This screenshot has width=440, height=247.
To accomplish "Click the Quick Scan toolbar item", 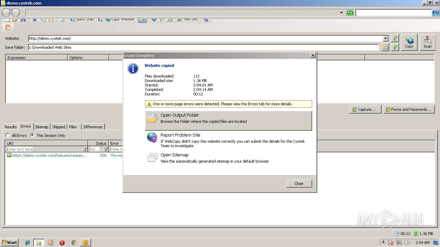I will tap(82, 20).
